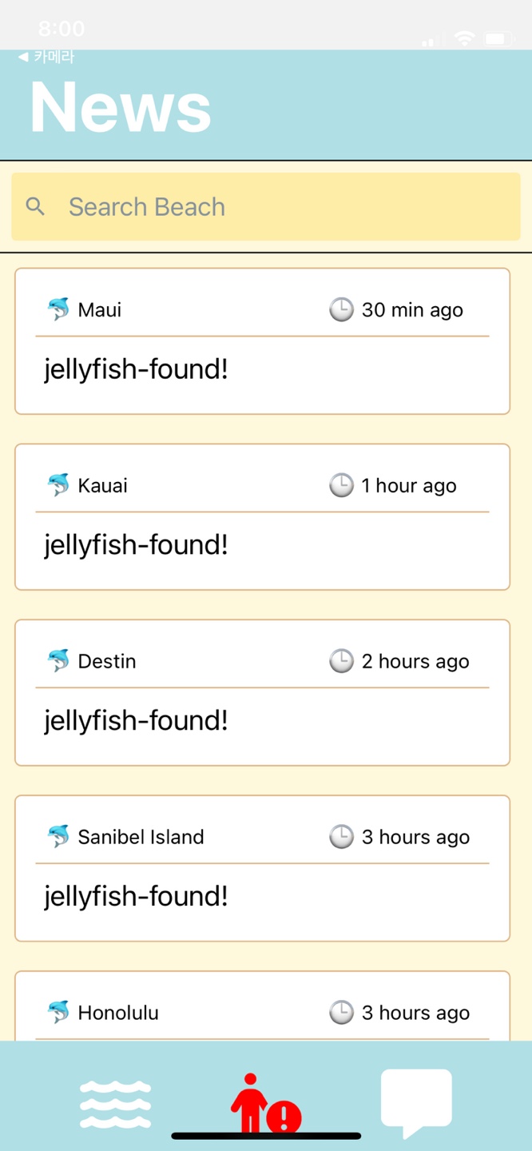The width and height of the screenshot is (532, 1151).
Task: Tap the dolphin icon beside Maui
Action: (58, 309)
